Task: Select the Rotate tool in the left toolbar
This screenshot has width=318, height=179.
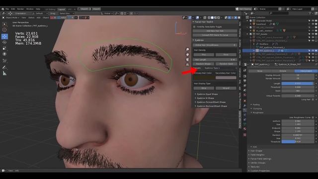Action: click(4, 42)
